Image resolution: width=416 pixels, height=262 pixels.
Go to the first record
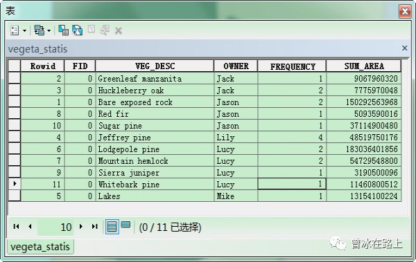pyautogui.click(x=16, y=227)
